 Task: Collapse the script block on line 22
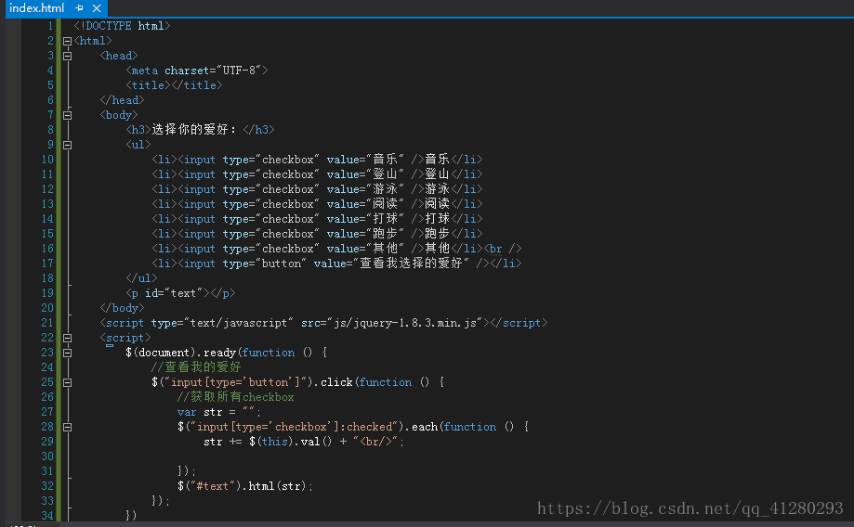tap(67, 339)
